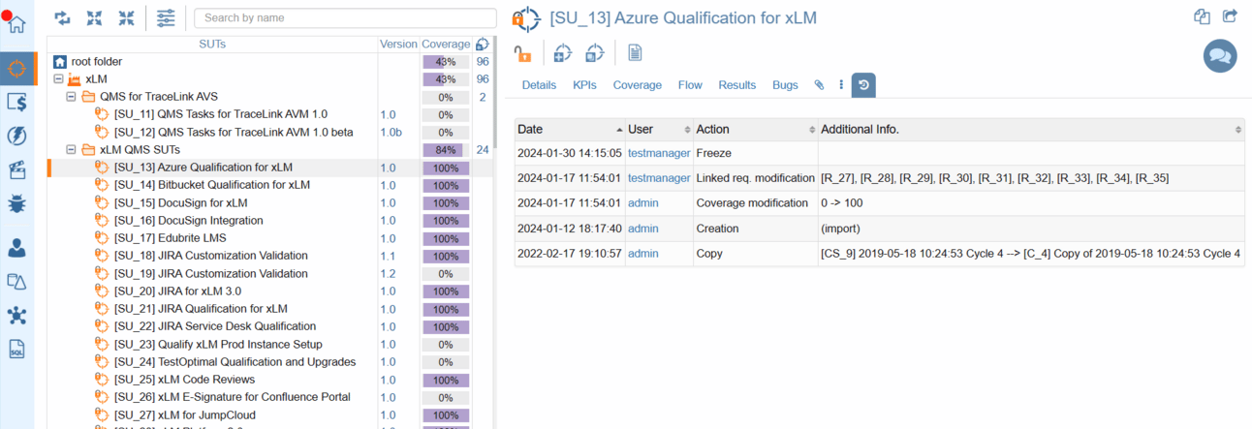Switch to the Details tab
Image resolution: width=1252 pixels, height=429 pixels.
539,85
